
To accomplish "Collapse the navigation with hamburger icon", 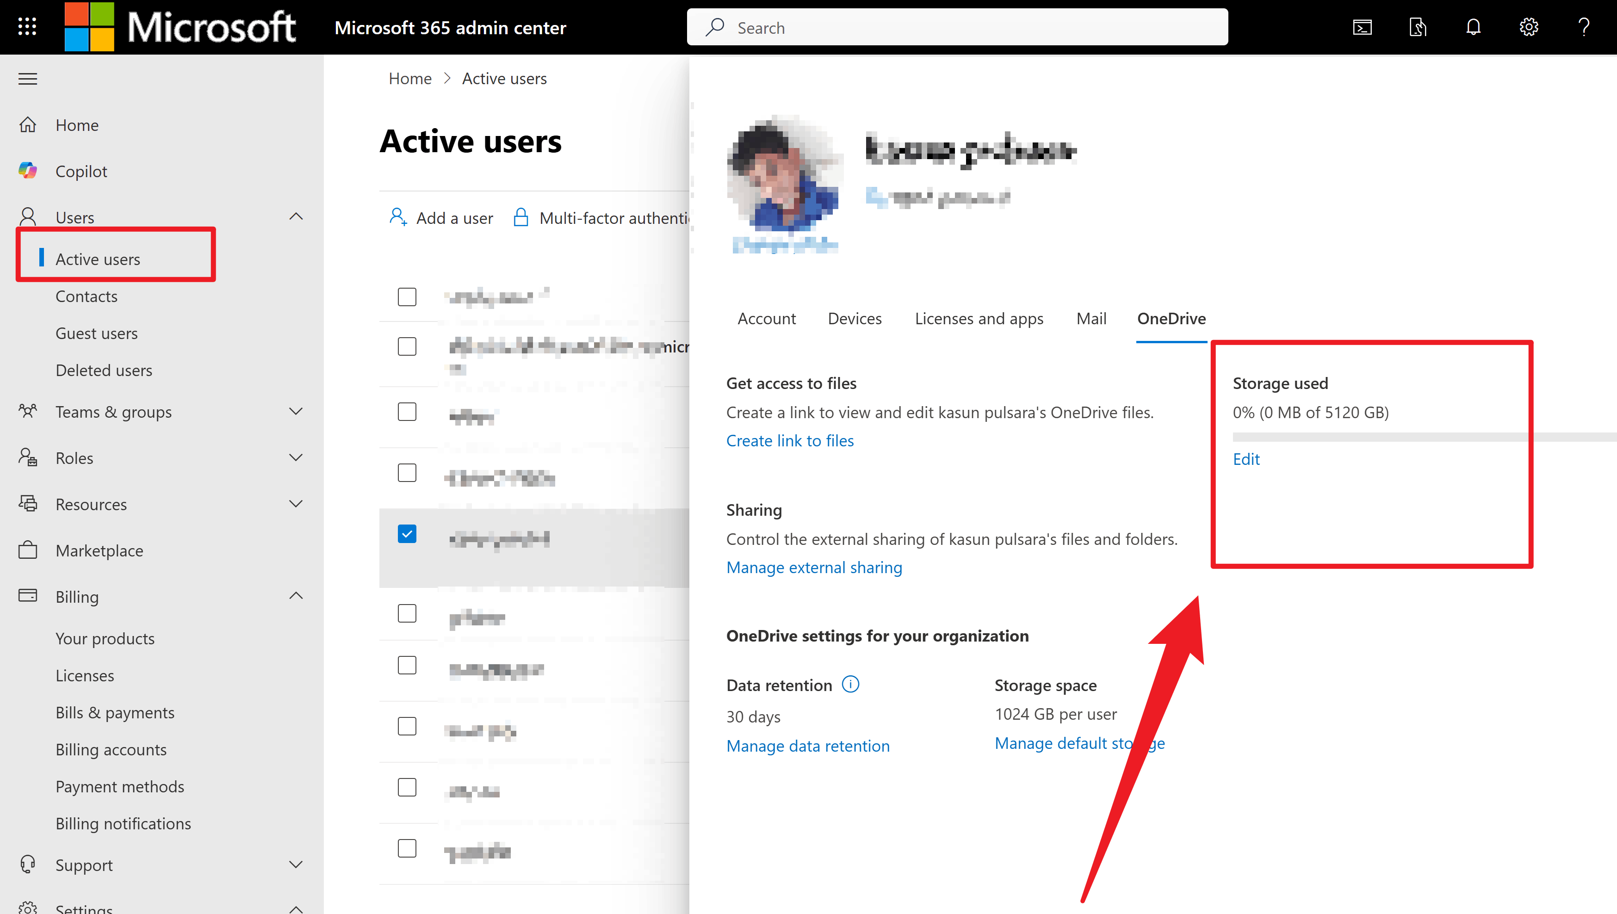I will (27, 79).
